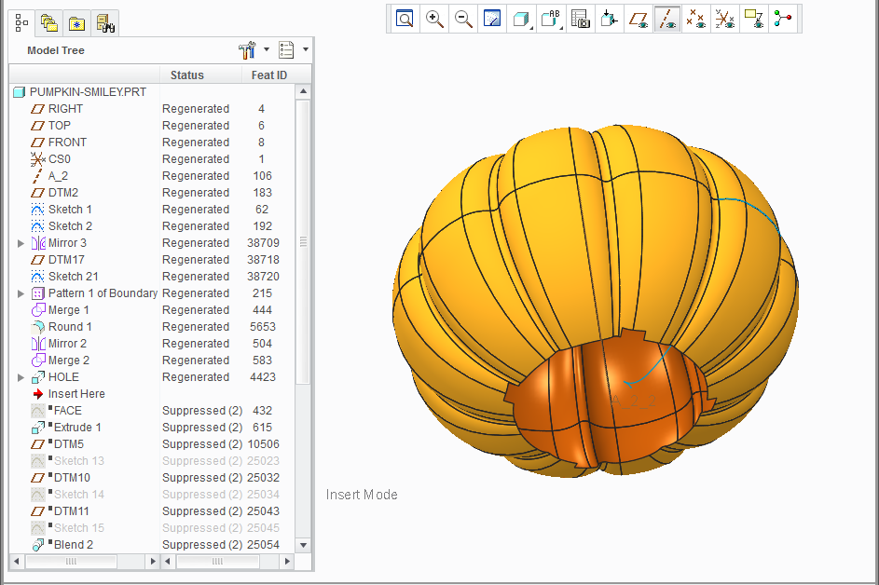879x585 pixels.
Task: Select the FRONT datum plane
Action: click(59, 143)
